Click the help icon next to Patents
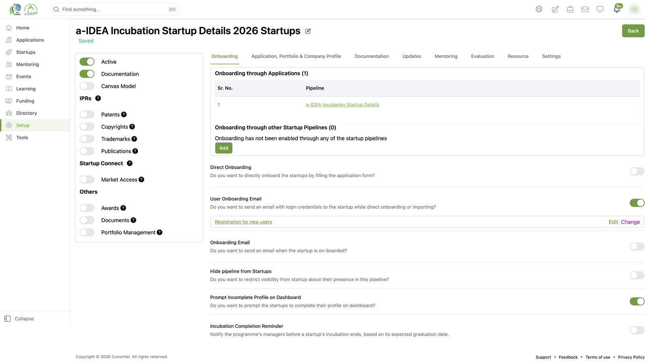The width and height of the screenshot is (645, 362). [124, 114]
